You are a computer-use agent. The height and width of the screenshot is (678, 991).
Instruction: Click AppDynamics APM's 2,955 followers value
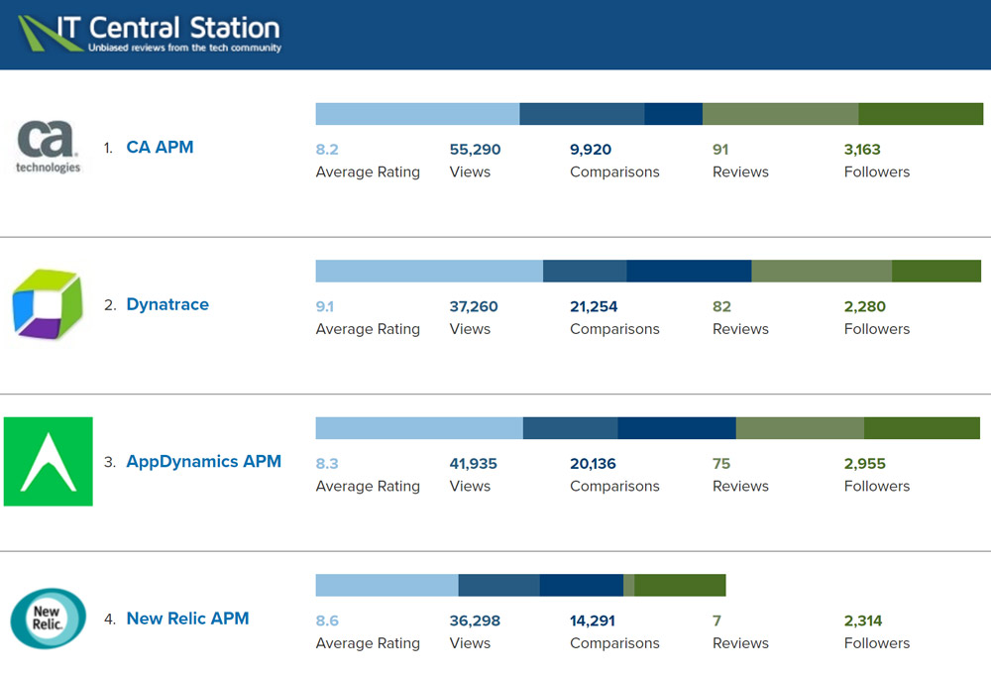[x=865, y=464]
